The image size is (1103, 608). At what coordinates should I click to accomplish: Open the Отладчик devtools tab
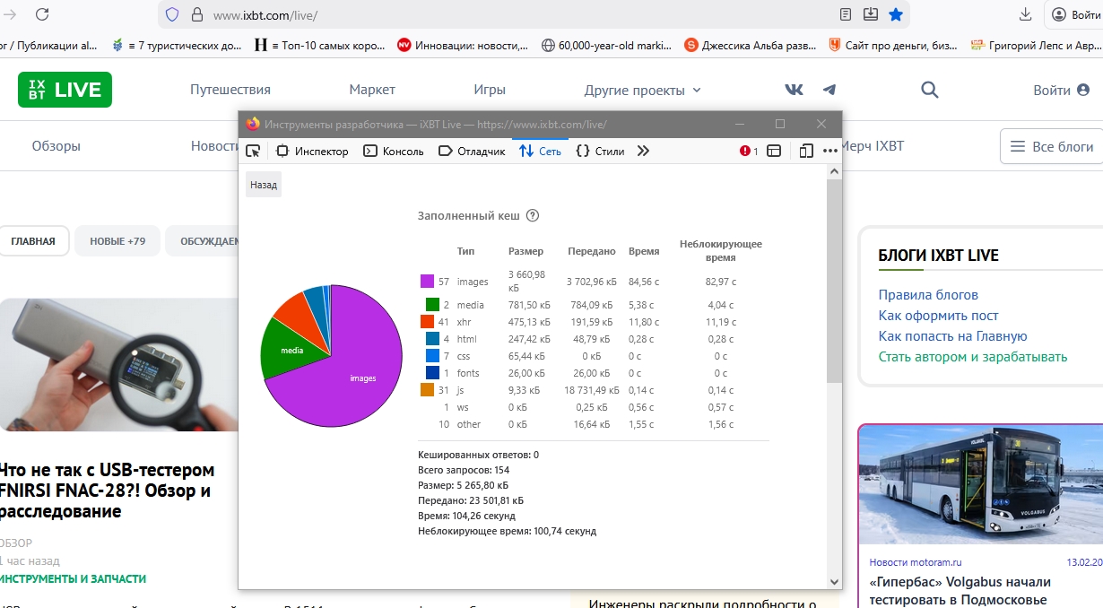click(472, 151)
